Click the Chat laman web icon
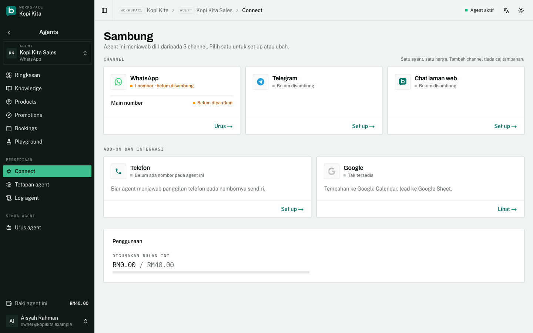This screenshot has width=533, height=333. [403, 82]
